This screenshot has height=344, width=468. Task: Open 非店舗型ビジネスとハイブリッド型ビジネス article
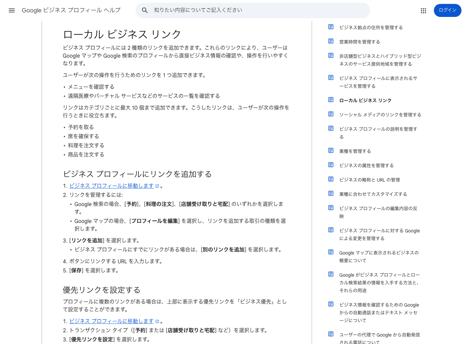[x=380, y=60]
